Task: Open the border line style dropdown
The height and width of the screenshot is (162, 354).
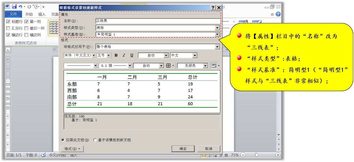Action: 95,66
